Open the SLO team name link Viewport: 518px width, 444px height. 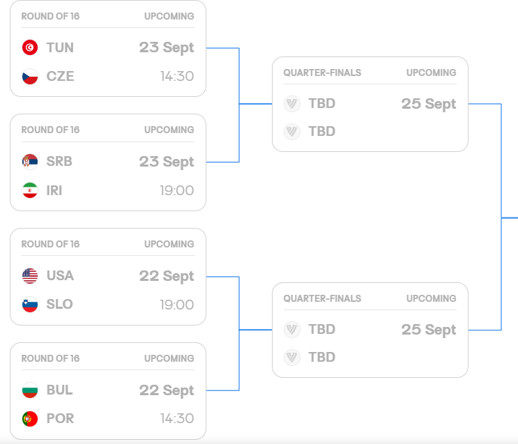(59, 305)
